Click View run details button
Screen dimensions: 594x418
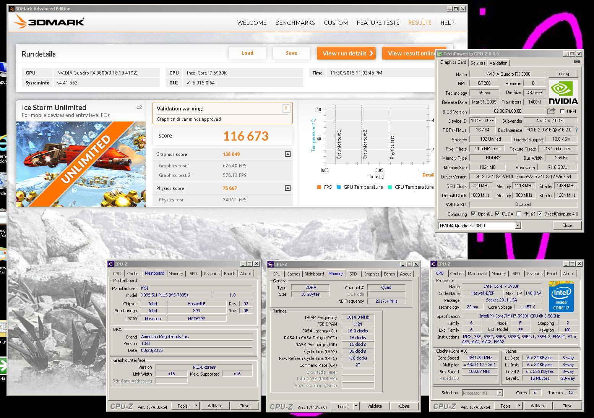pyautogui.click(x=346, y=53)
